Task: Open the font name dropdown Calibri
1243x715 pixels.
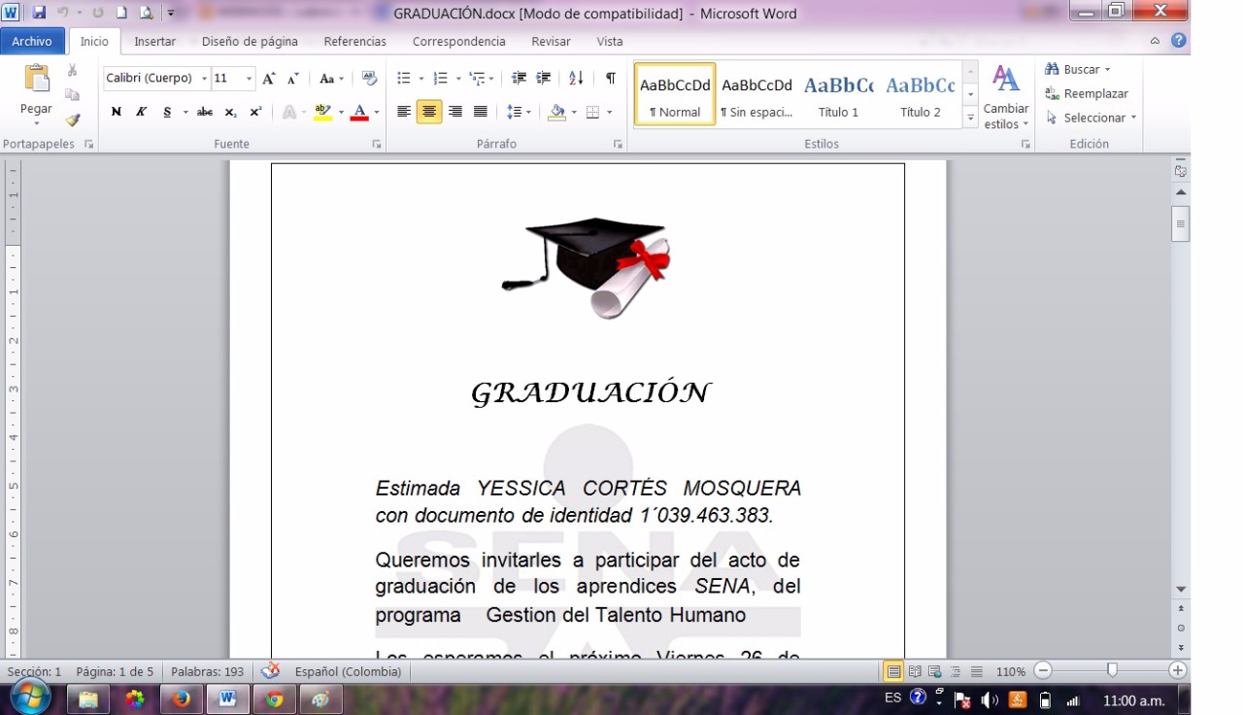Action: (x=156, y=79)
